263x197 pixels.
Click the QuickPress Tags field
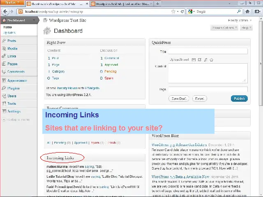pos(208,89)
